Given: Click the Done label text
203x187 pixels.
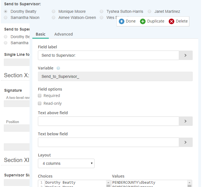Looking at the screenshot, I should [x=131, y=21].
